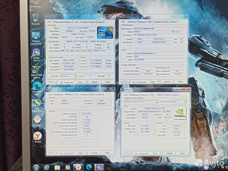The image size is (228, 171).
Task: Click the Windows Start orb
Action: 35,167
